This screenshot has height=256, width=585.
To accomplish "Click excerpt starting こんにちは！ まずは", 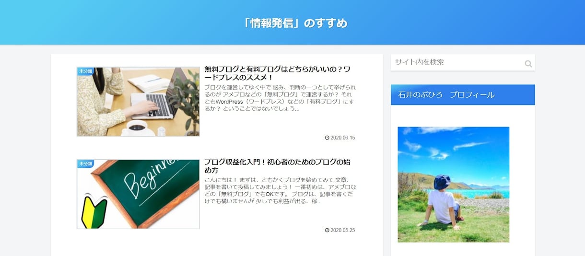I will click(x=280, y=190).
